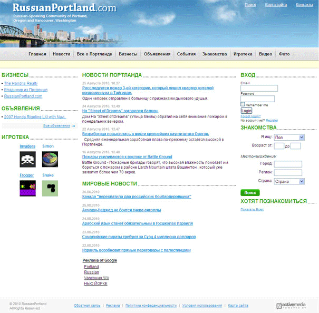Open the Russian ad link
The width and height of the screenshot is (319, 313).
[92, 272]
